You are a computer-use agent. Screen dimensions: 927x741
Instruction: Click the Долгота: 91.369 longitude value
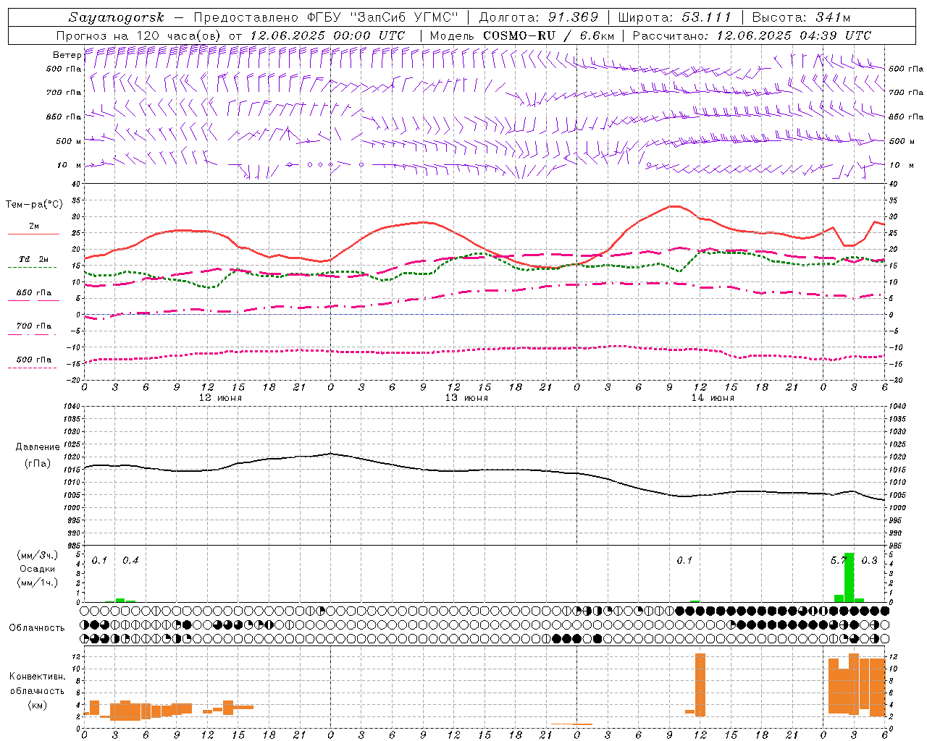(538, 17)
